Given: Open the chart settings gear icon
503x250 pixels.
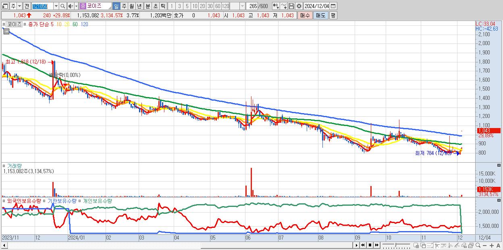Looking at the screenshot, I should pyautogui.click(x=299, y=6).
